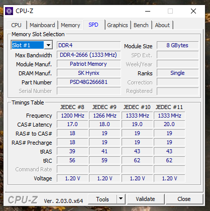This screenshot has width=210, height=211.
Task: Select the SPD tab
Action: tap(93, 25)
